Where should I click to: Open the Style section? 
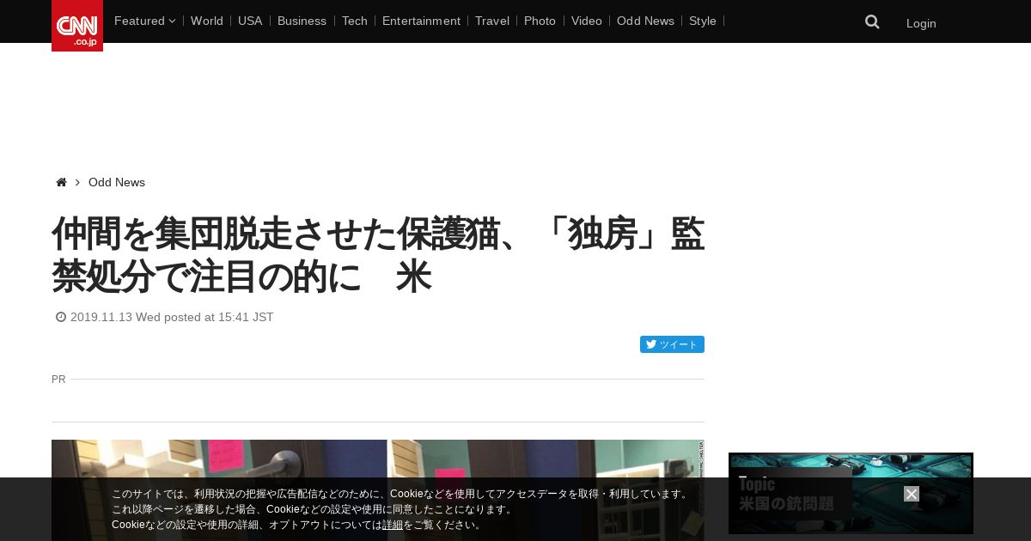click(x=703, y=21)
